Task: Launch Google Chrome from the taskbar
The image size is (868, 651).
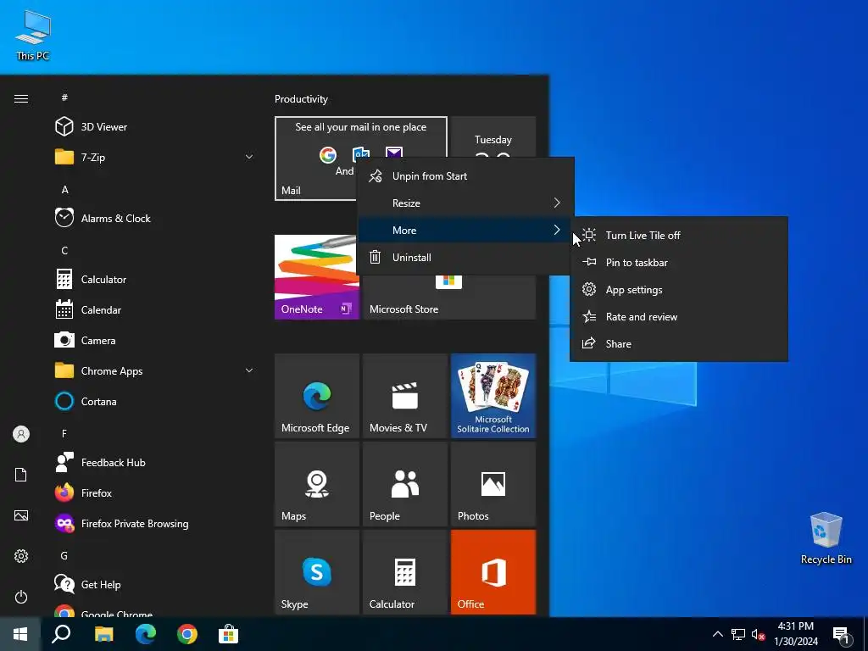Action: 187,634
